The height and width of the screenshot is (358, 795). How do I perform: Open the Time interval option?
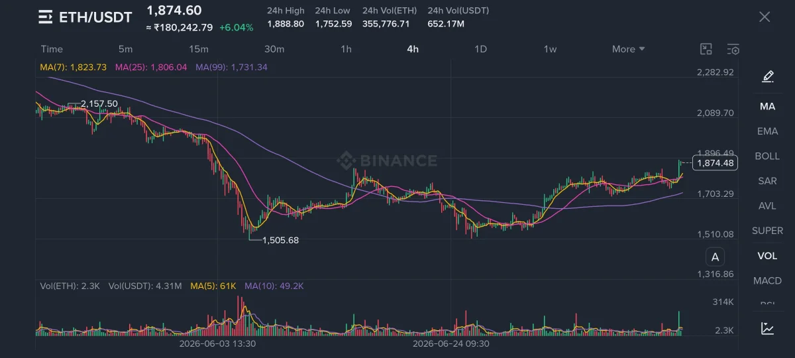coord(52,49)
